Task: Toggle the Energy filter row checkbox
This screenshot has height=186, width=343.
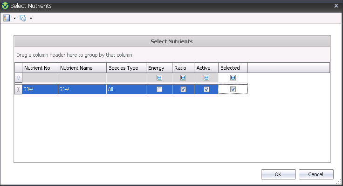Action: 159,78
